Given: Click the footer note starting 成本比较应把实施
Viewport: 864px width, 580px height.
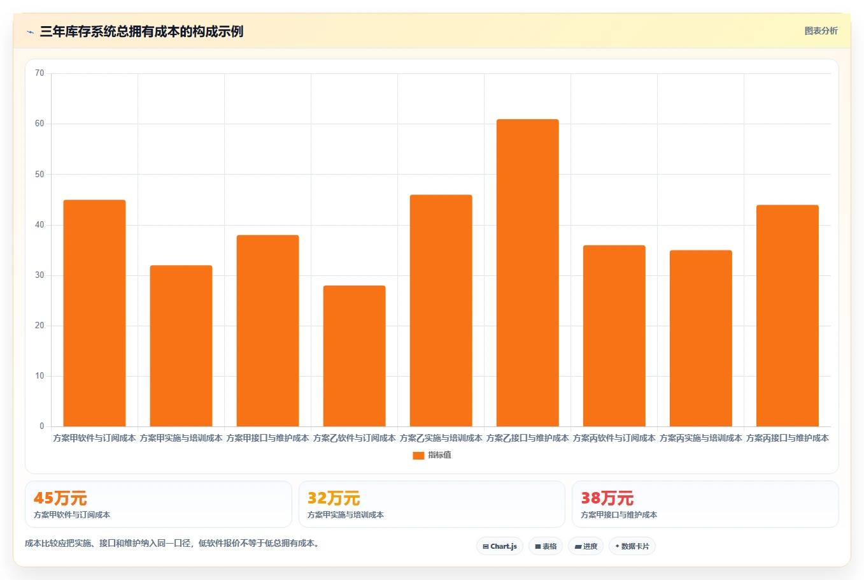Looking at the screenshot, I should (172, 544).
